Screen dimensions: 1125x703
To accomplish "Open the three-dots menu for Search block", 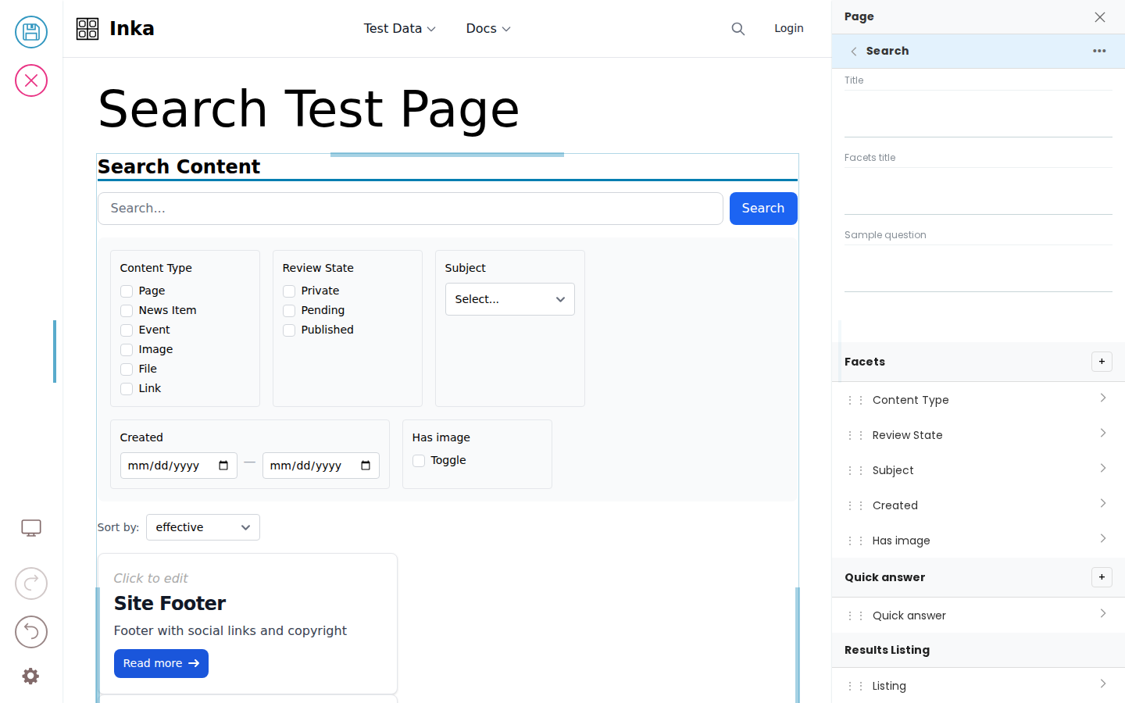I will coord(1099,51).
